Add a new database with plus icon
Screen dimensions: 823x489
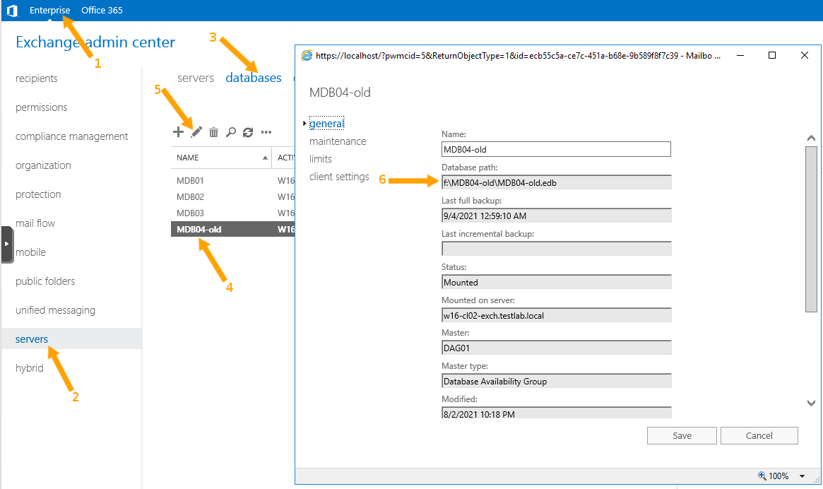pyautogui.click(x=179, y=132)
